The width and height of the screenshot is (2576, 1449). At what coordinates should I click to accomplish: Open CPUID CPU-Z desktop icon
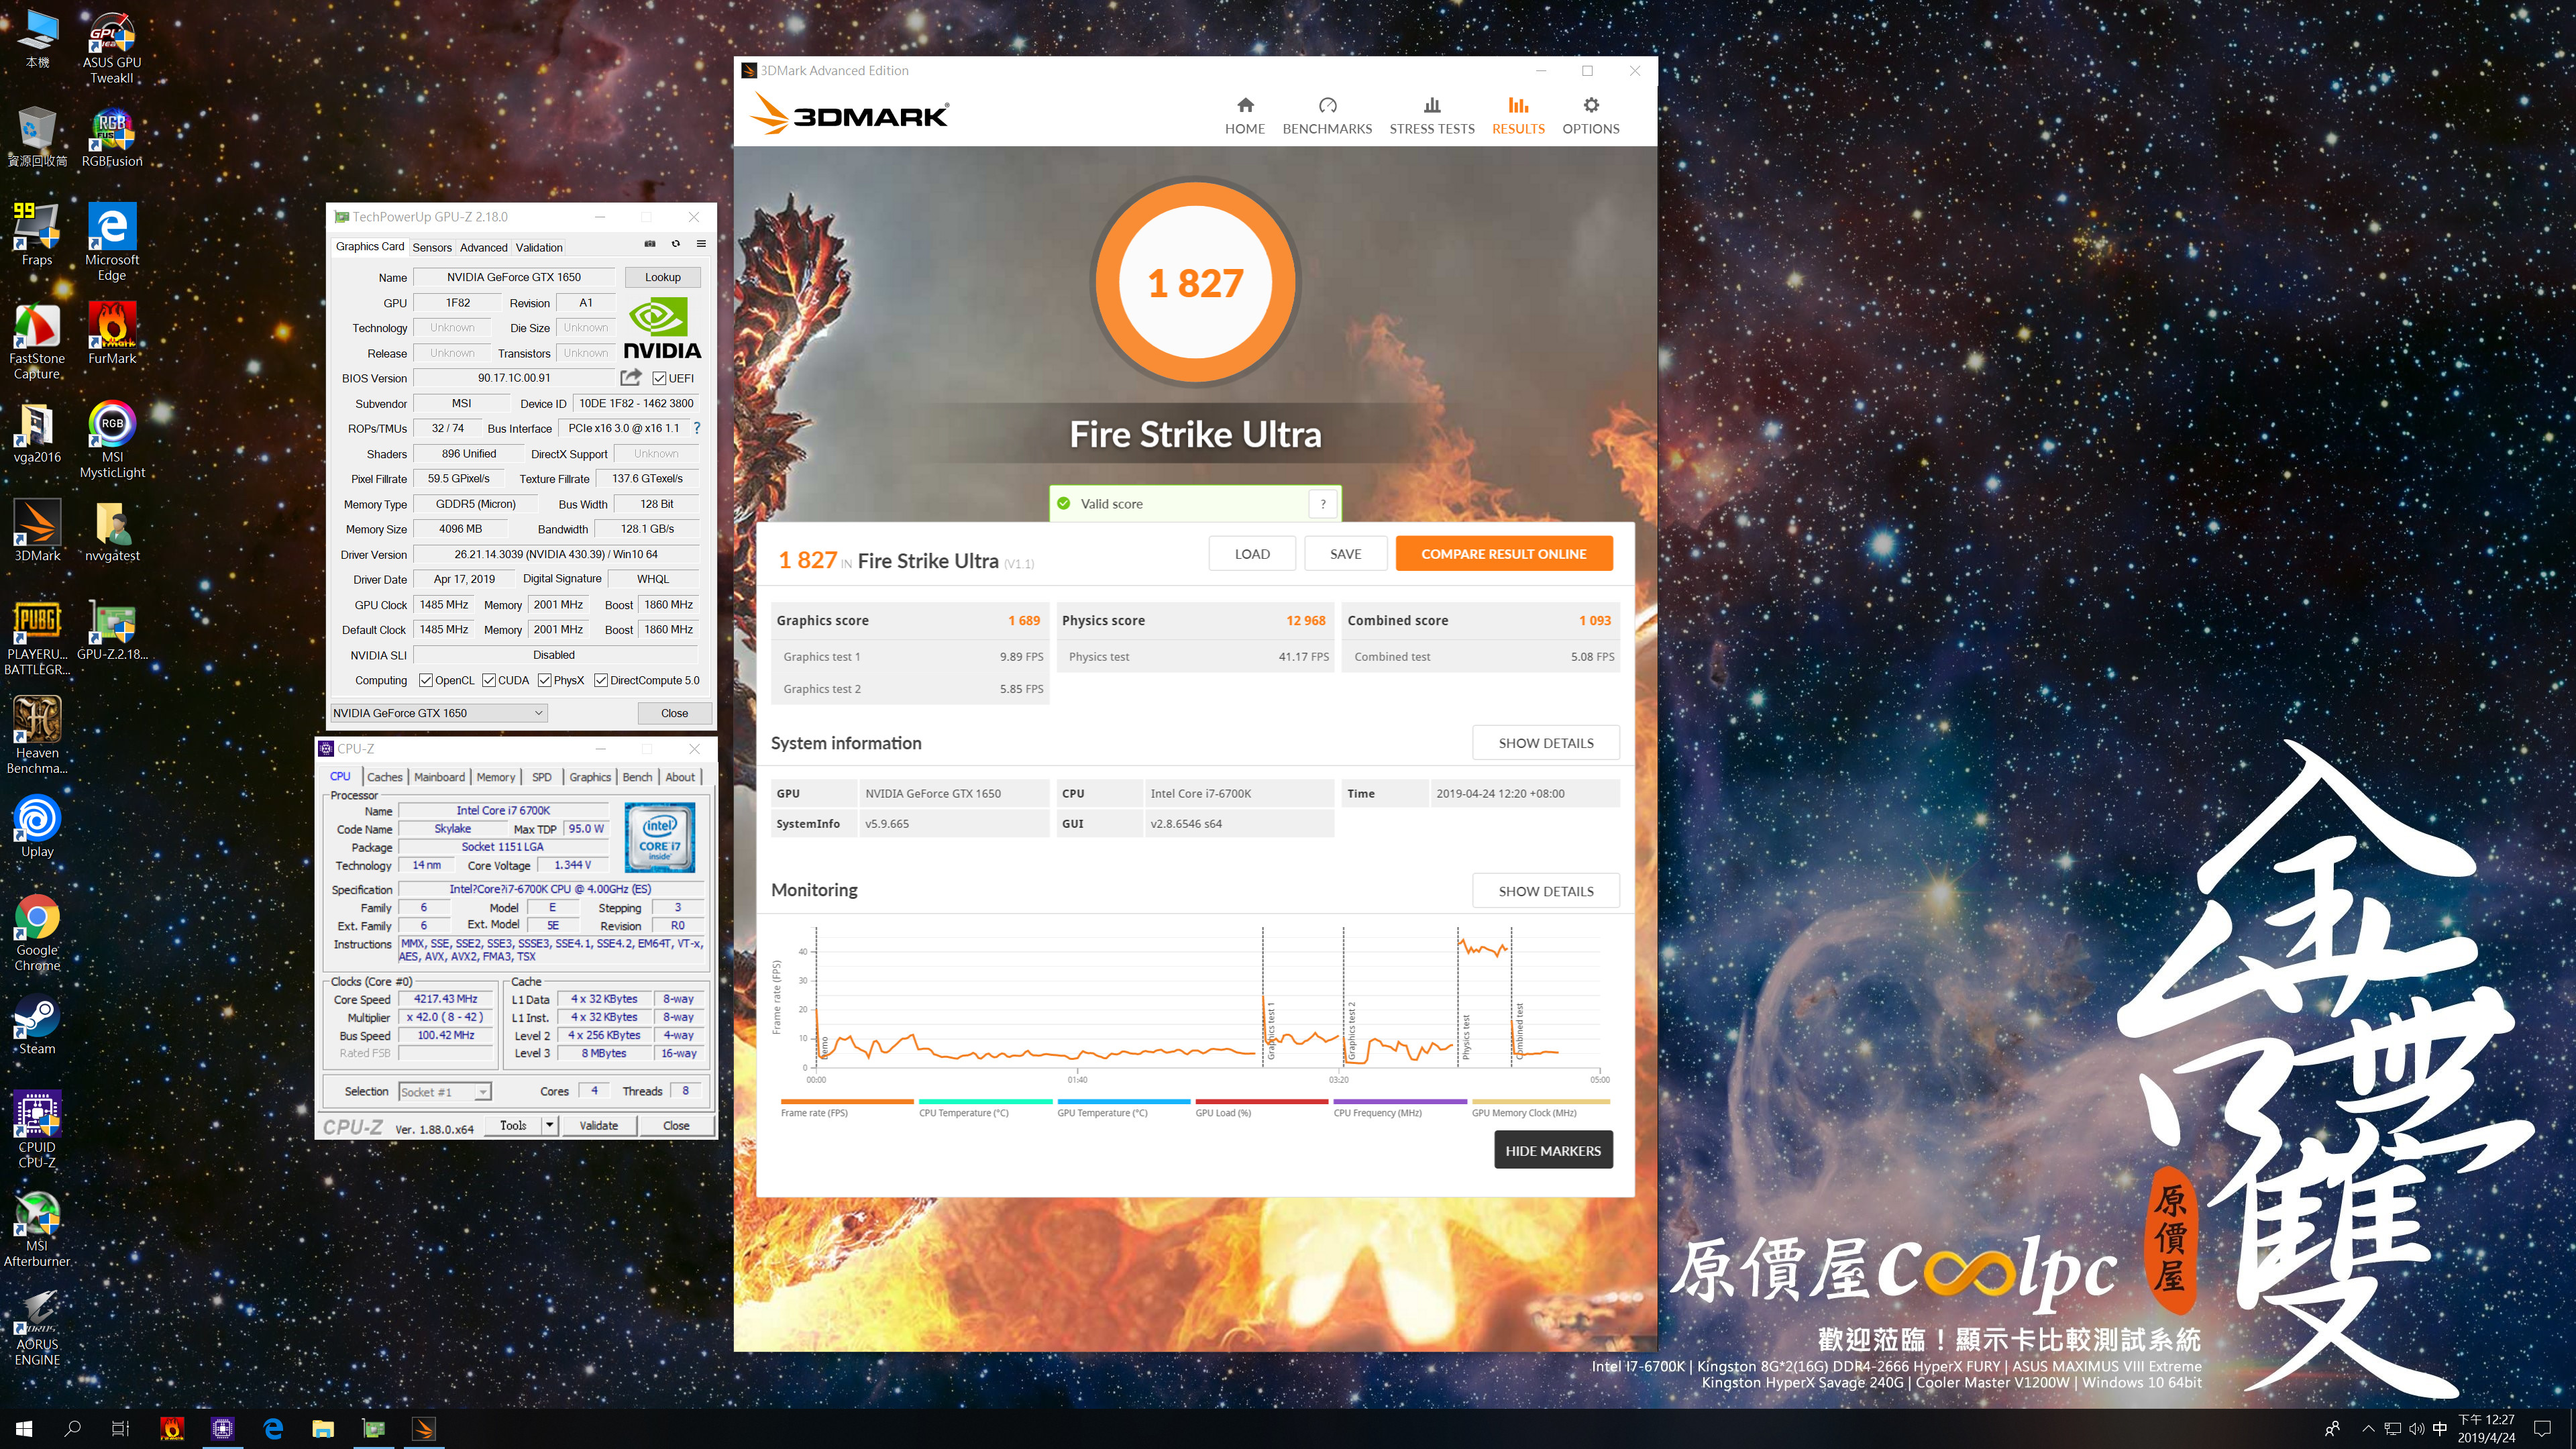[x=37, y=1130]
